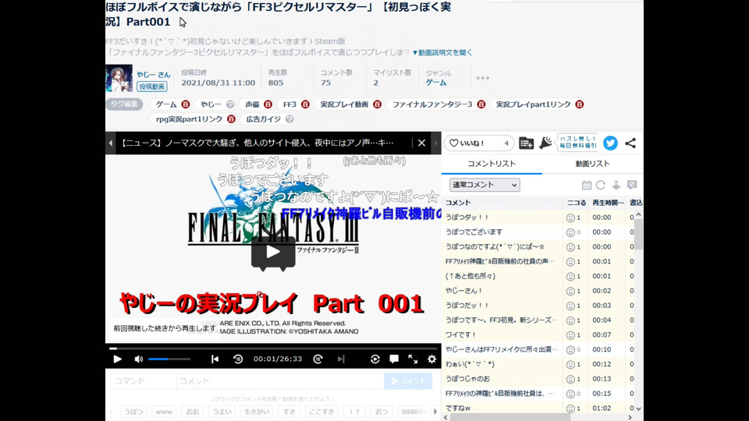Open the 声優 tag
The width and height of the screenshot is (749, 421).
[252, 104]
